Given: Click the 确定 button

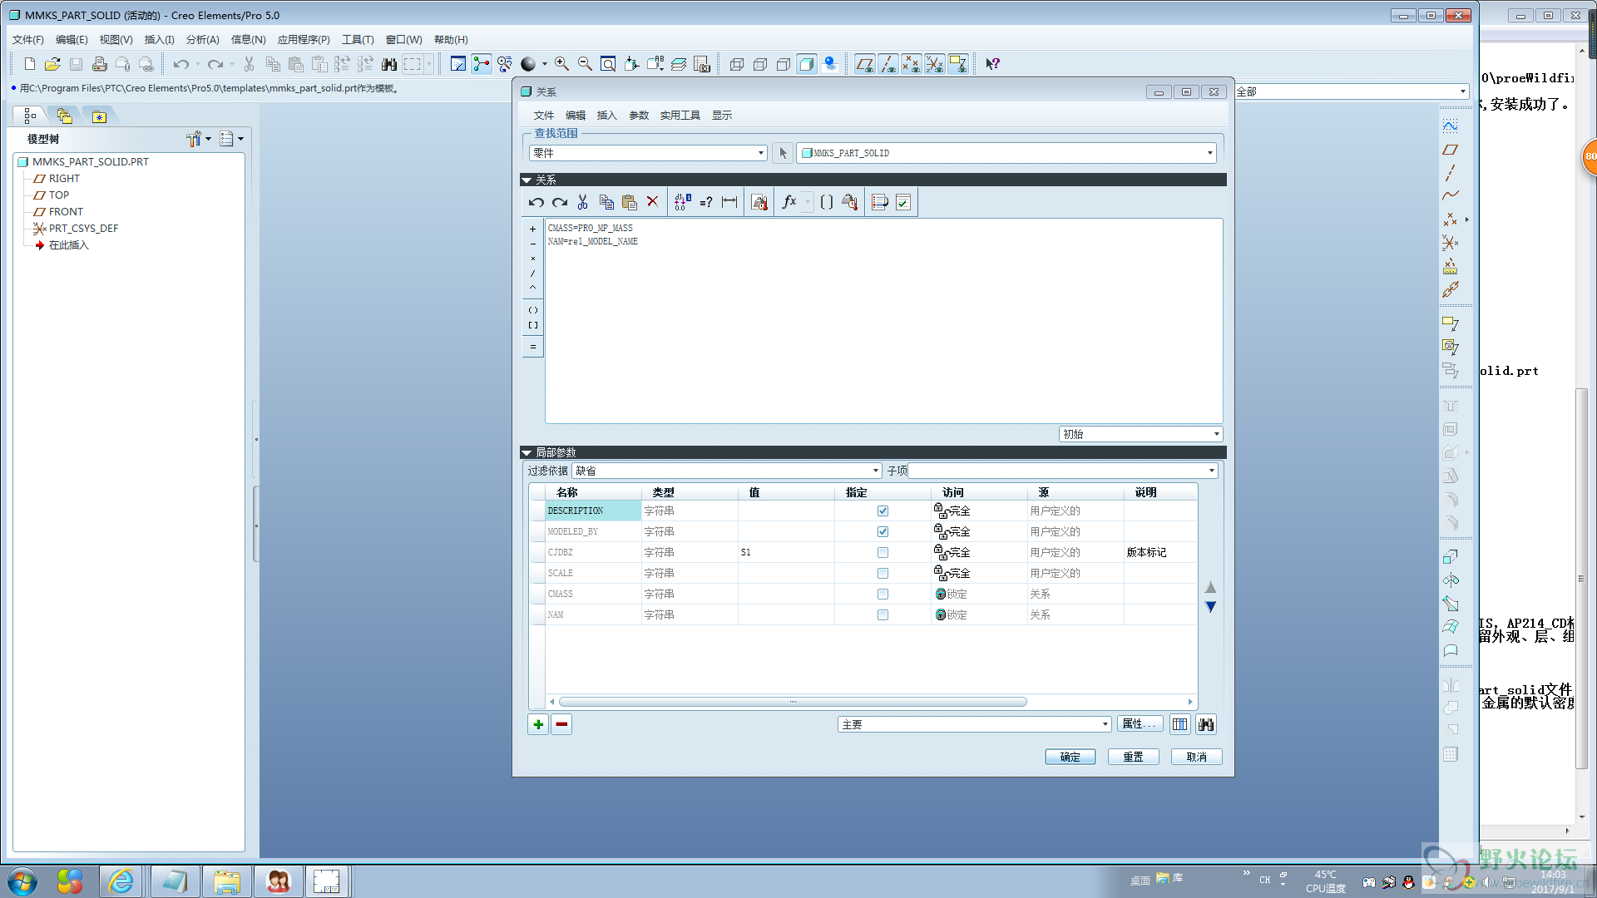Looking at the screenshot, I should (1070, 757).
